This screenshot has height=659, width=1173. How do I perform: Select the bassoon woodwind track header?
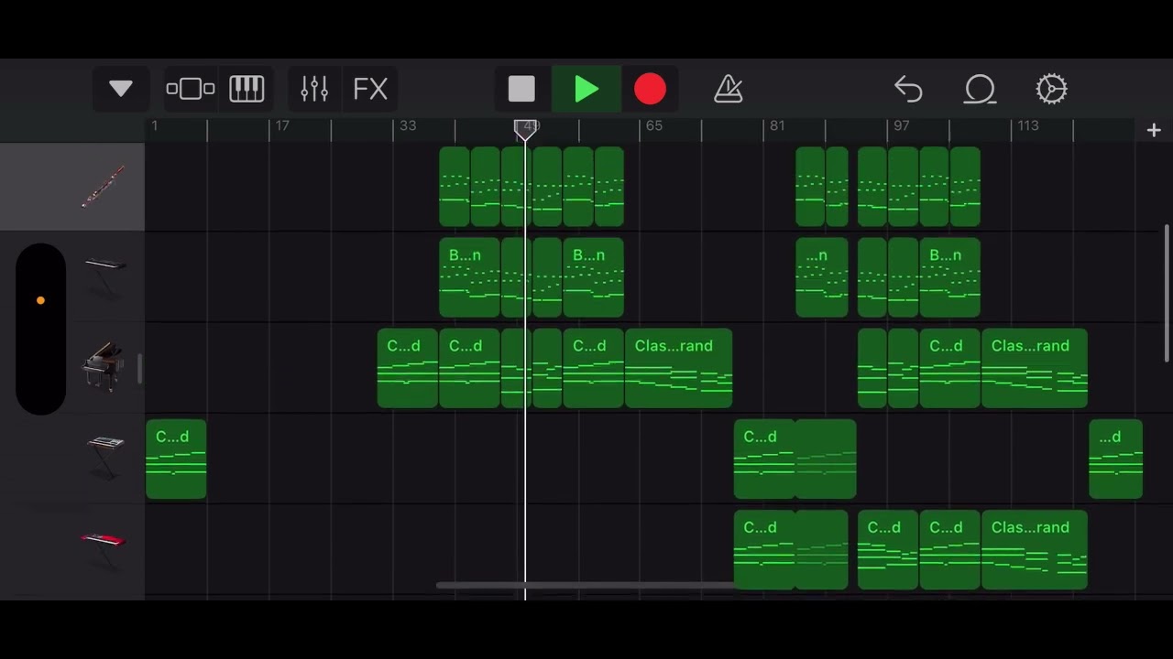(72, 187)
